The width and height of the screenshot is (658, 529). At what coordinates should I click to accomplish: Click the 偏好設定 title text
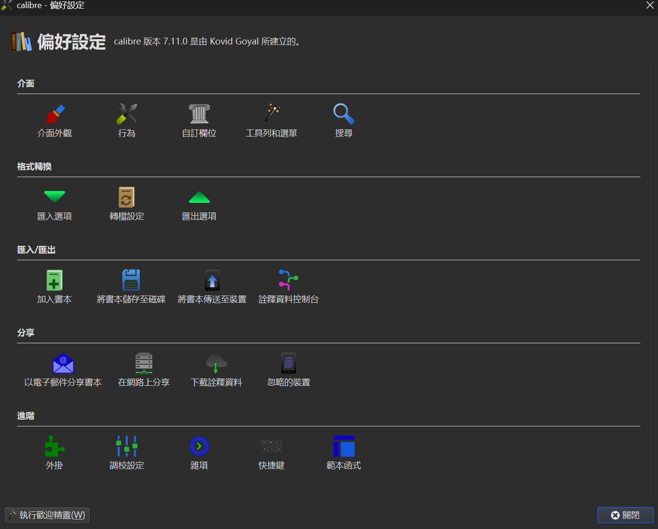[72, 42]
